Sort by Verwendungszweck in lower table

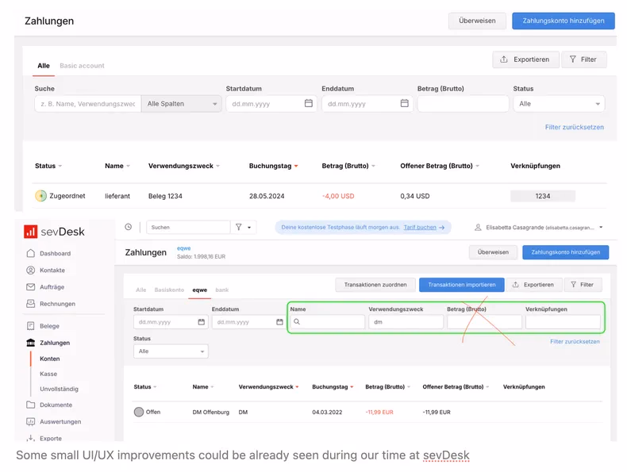(x=269, y=387)
